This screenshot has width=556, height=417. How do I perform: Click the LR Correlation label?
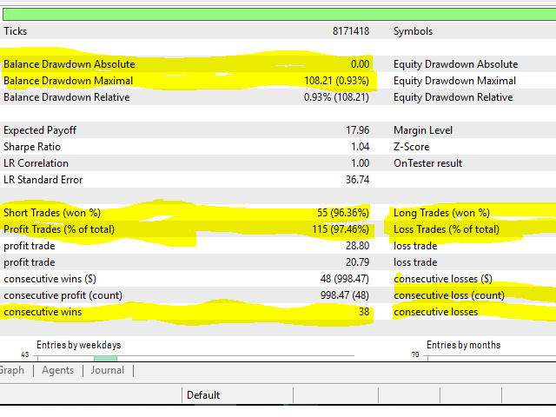[36, 163]
